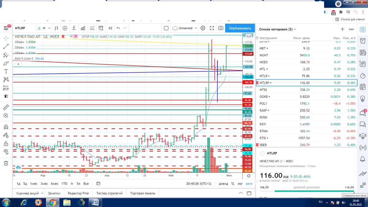Open the Unnamed chart layout dropdown
The height and width of the screenshot is (207, 368).
(x=184, y=28)
